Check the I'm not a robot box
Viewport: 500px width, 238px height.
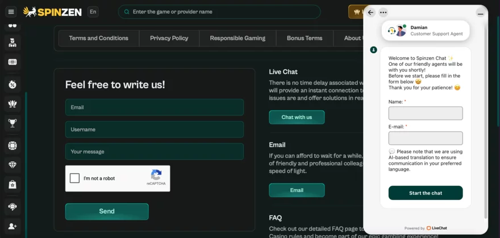coord(74,178)
